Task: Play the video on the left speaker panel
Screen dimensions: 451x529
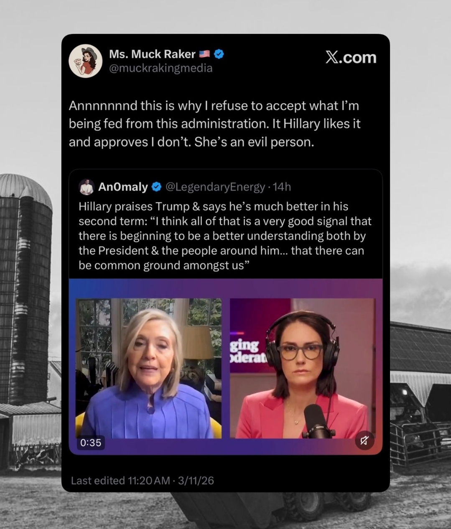Action: [x=148, y=369]
